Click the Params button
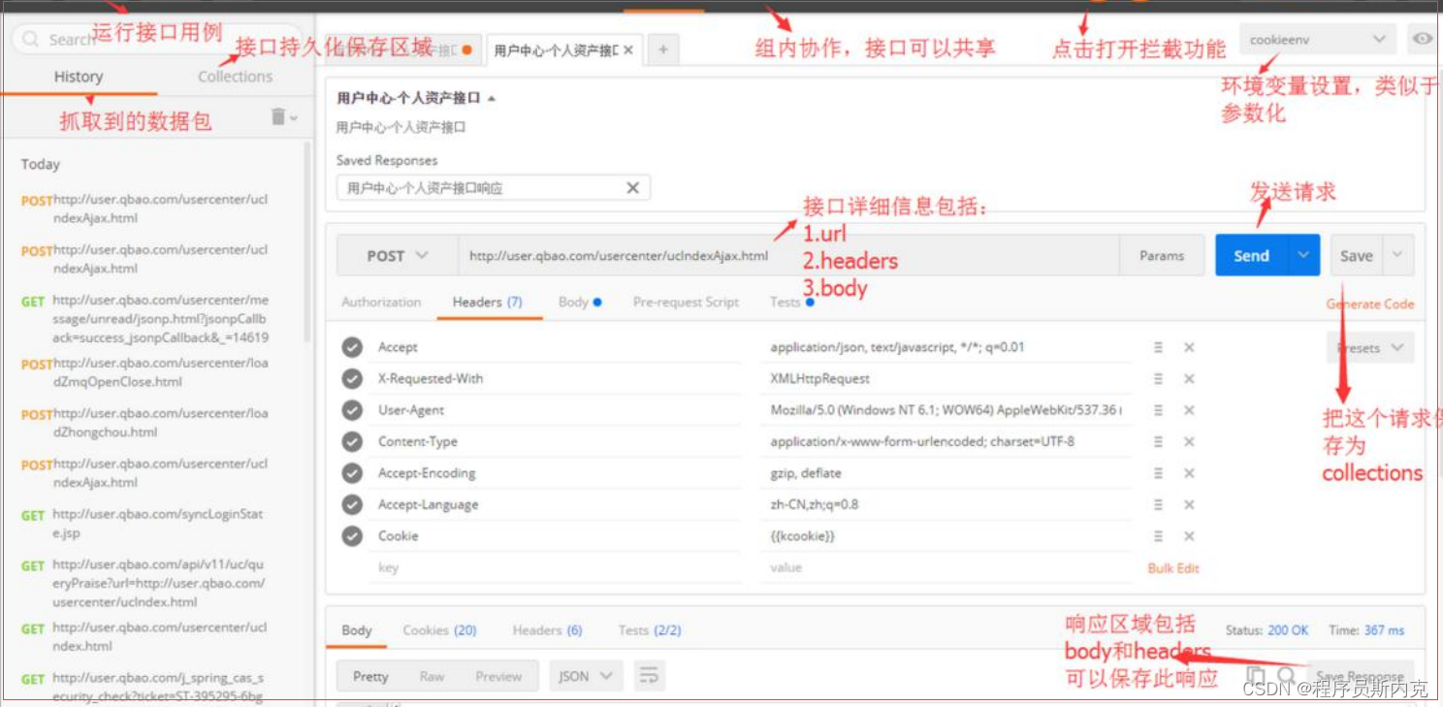Viewport: 1443px width, 707px height. click(x=1162, y=255)
